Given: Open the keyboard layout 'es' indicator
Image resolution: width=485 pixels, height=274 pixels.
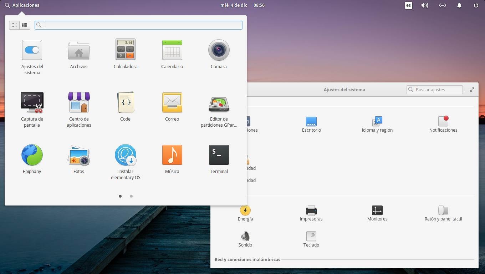Looking at the screenshot, I should 409,5.
